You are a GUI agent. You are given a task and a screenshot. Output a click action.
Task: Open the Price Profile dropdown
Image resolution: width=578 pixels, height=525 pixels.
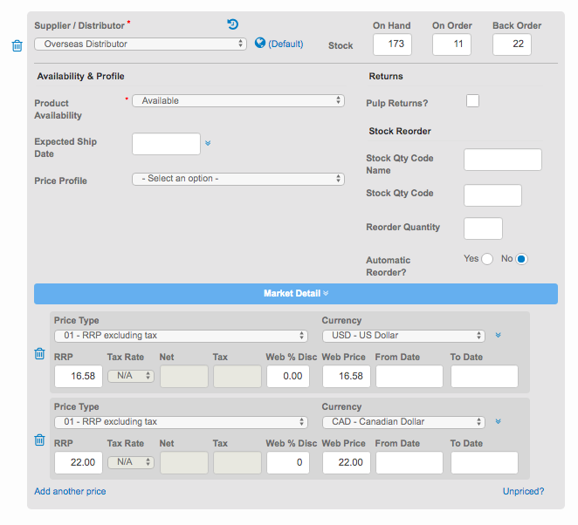coord(237,179)
